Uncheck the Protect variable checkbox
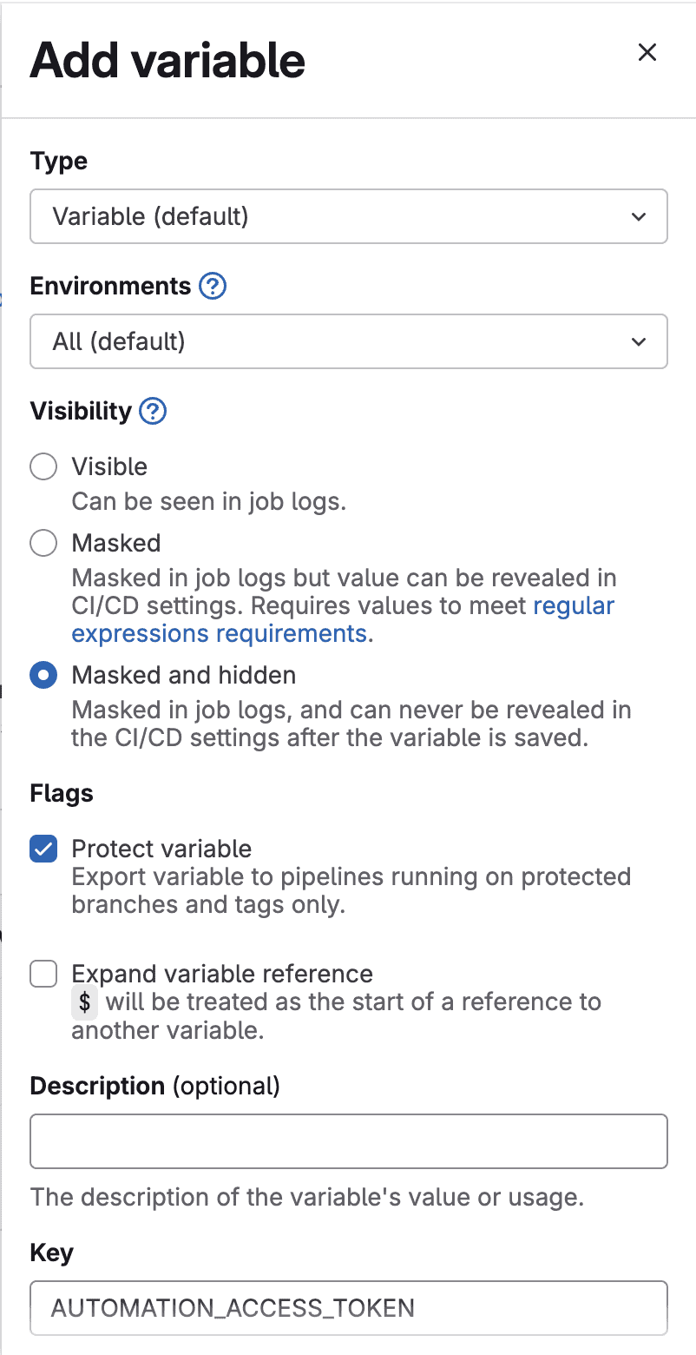Viewport: 696px width, 1355px height. click(43, 849)
